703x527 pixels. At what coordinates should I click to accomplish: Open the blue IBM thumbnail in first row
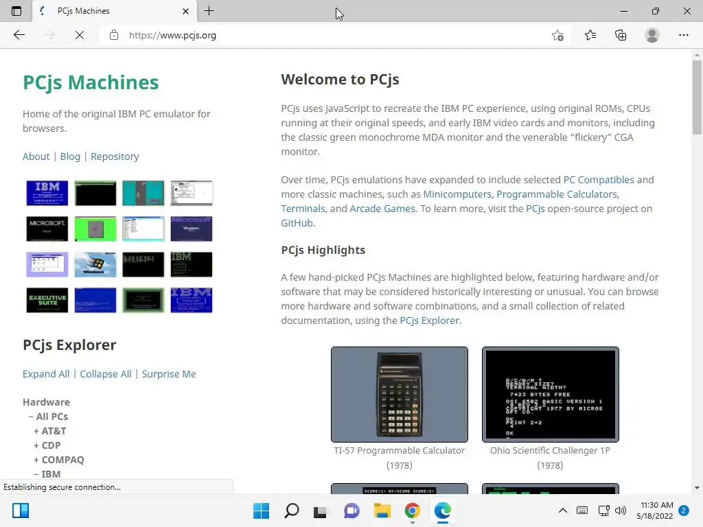click(x=47, y=193)
